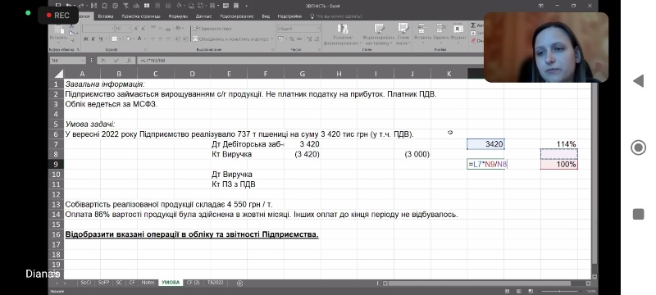Screen dimensions: 656x295
Task: Select the cell showing (3 000)
Action: (412, 154)
